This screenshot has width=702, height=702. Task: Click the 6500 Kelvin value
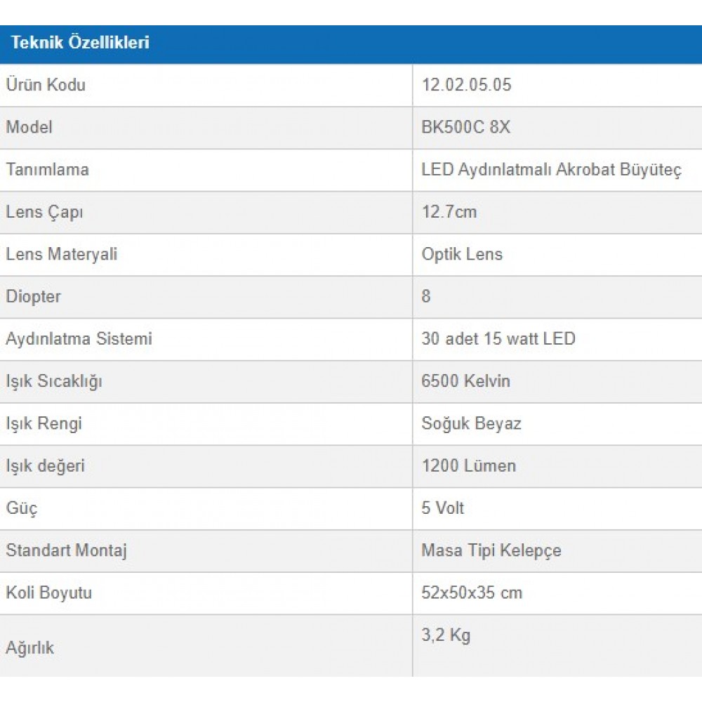(465, 381)
